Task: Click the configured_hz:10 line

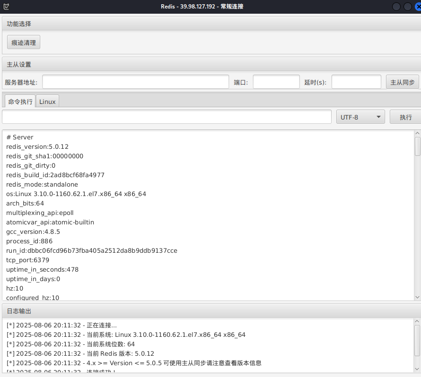Action: [x=33, y=297]
